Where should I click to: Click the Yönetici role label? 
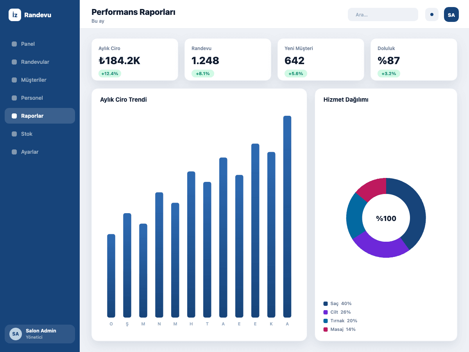tap(34, 337)
